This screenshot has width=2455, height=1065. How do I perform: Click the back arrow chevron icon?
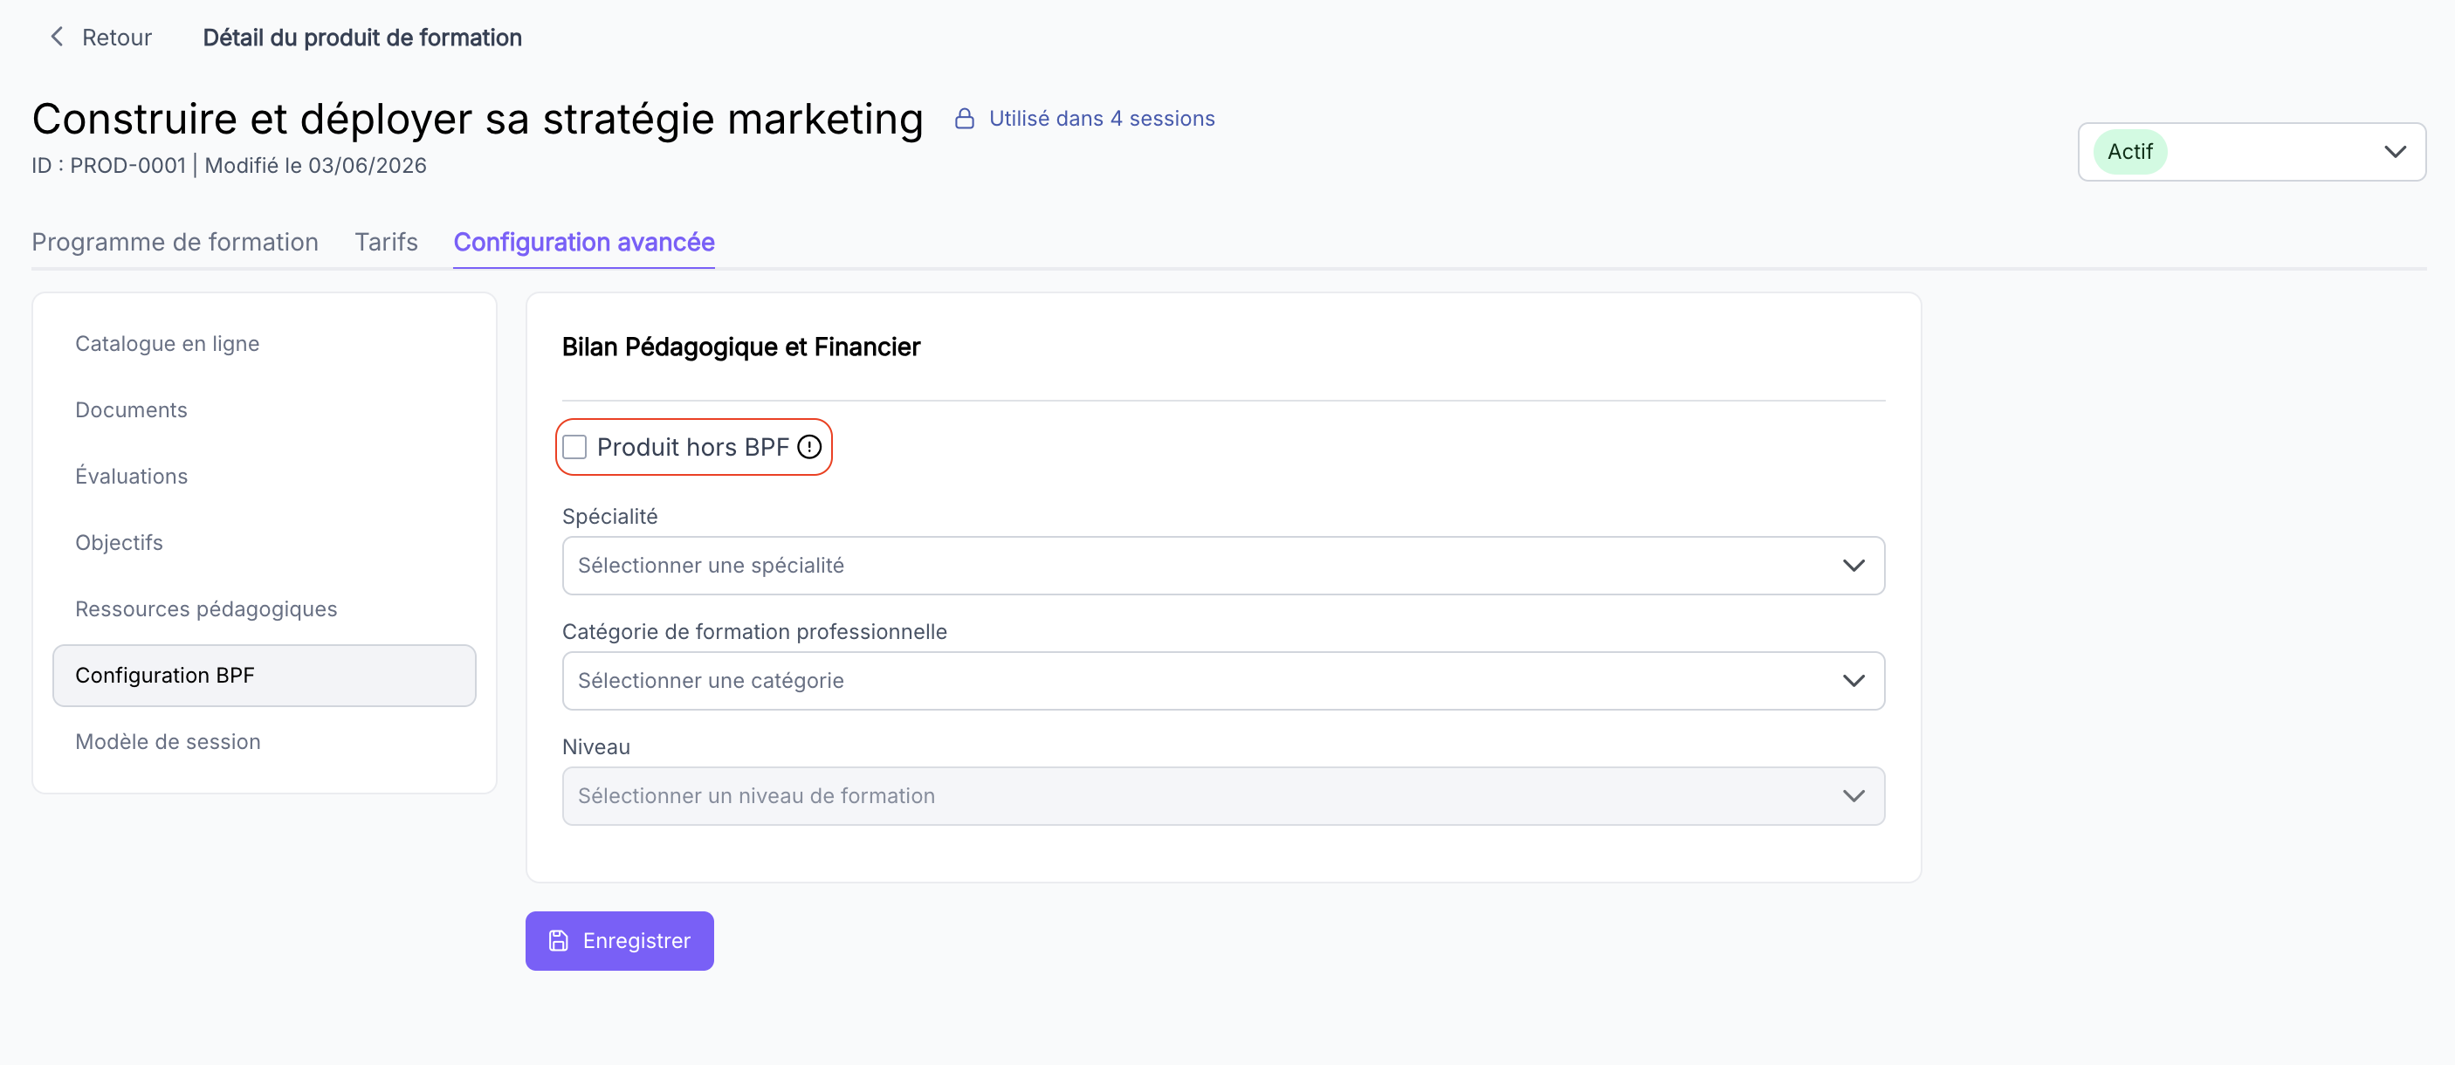click(x=57, y=38)
